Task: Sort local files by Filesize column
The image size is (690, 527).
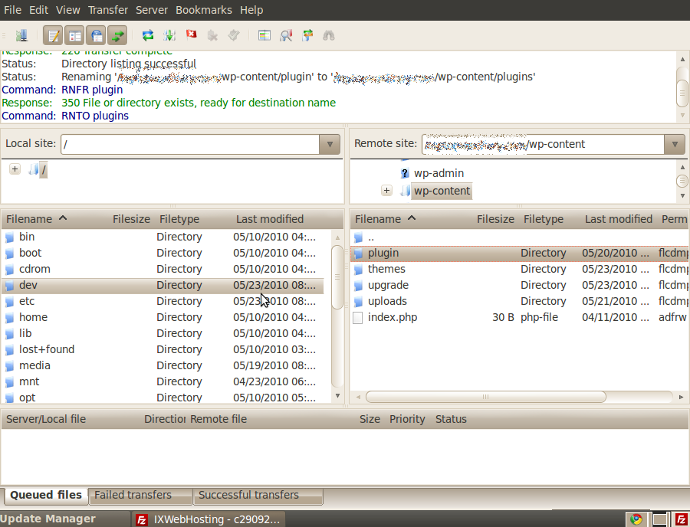Action: click(x=131, y=219)
